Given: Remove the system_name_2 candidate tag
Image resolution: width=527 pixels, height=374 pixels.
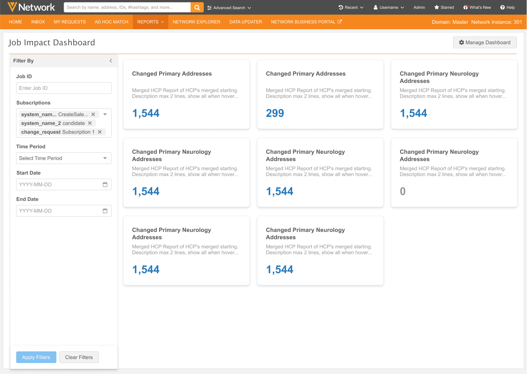Looking at the screenshot, I should [x=90, y=123].
